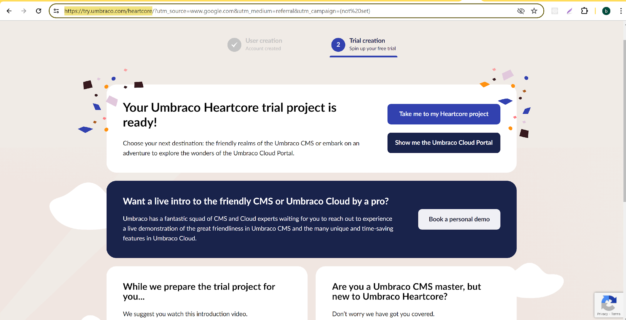626x320 pixels.
Task: Click the crossed-out eye icon in address bar
Action: [x=521, y=11]
